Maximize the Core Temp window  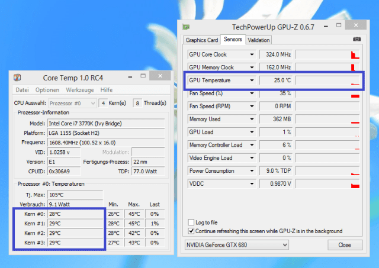[x=143, y=76]
